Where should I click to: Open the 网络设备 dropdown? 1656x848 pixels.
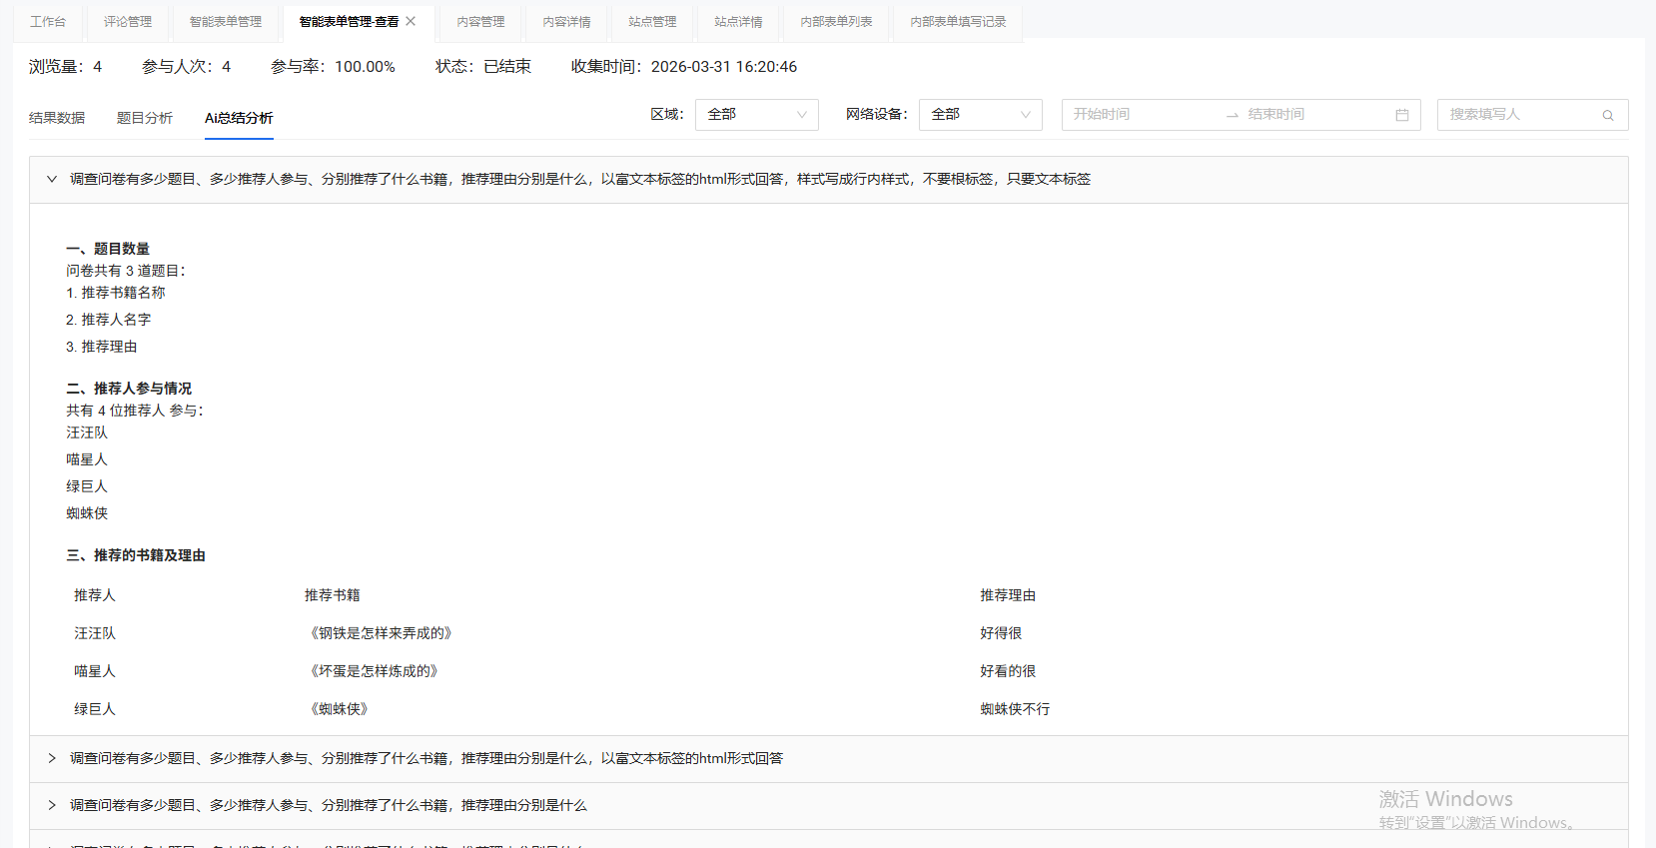980,115
